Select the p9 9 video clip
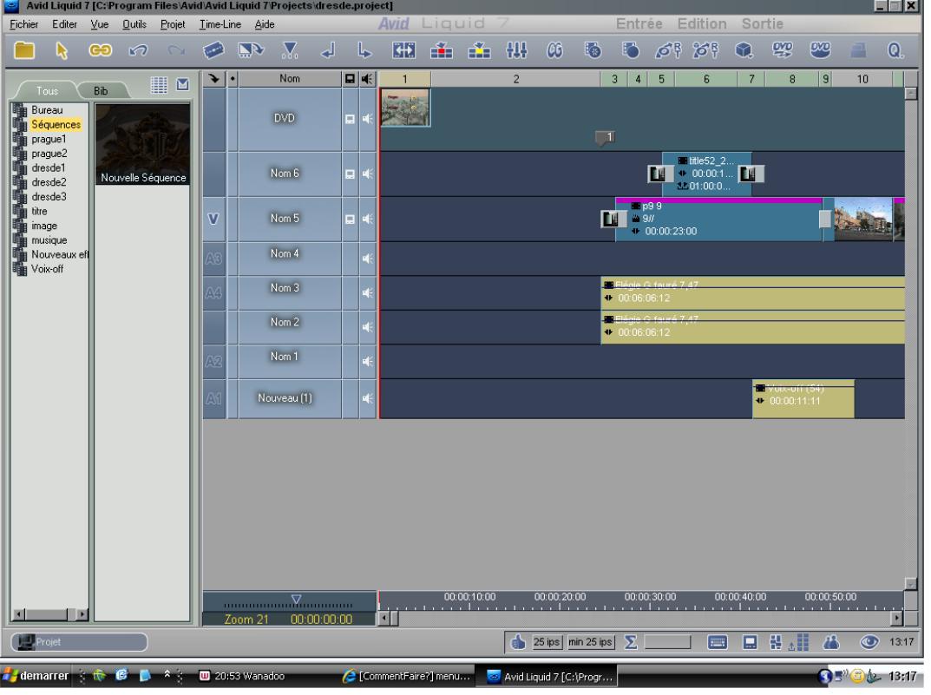931x695 pixels. pyautogui.click(x=719, y=219)
